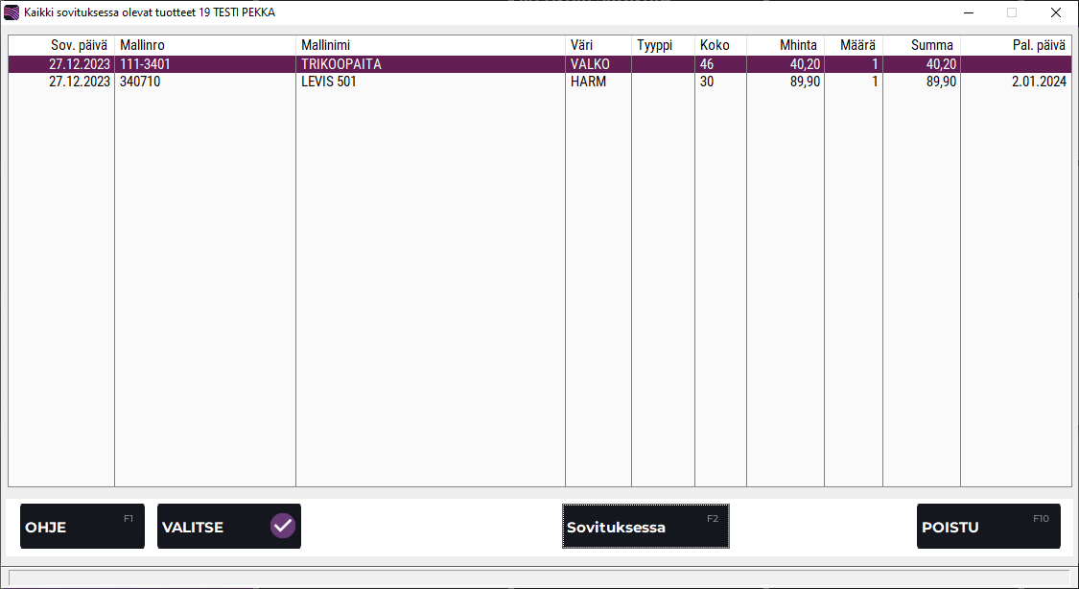This screenshot has height=589, width=1079.
Task: Close the window with the X button
Action: point(1055,12)
